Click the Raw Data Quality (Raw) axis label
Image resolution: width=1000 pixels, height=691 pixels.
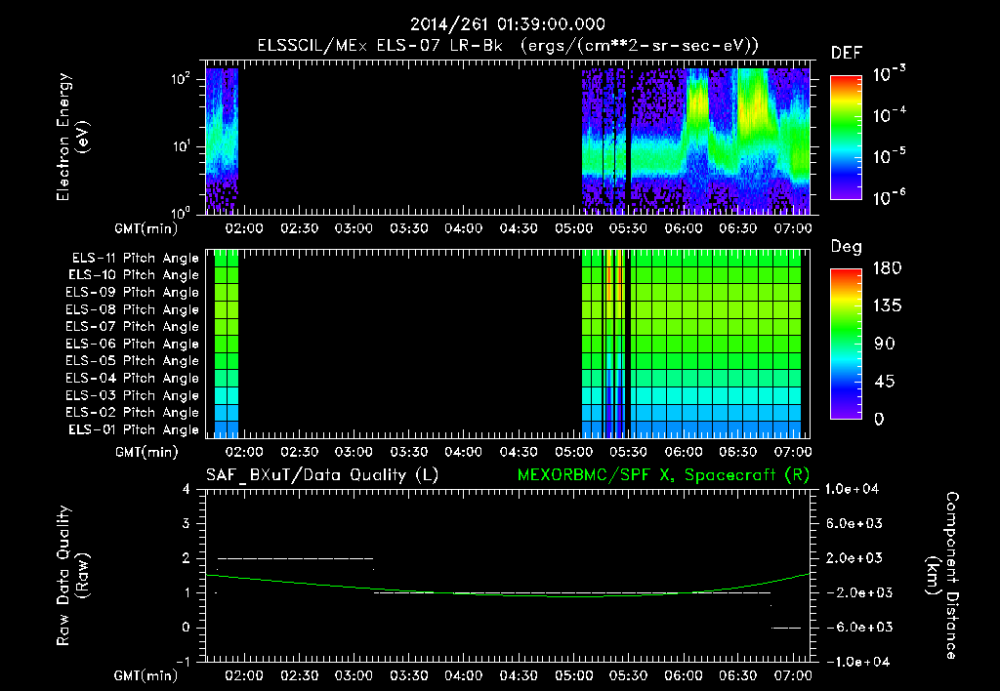(72, 576)
